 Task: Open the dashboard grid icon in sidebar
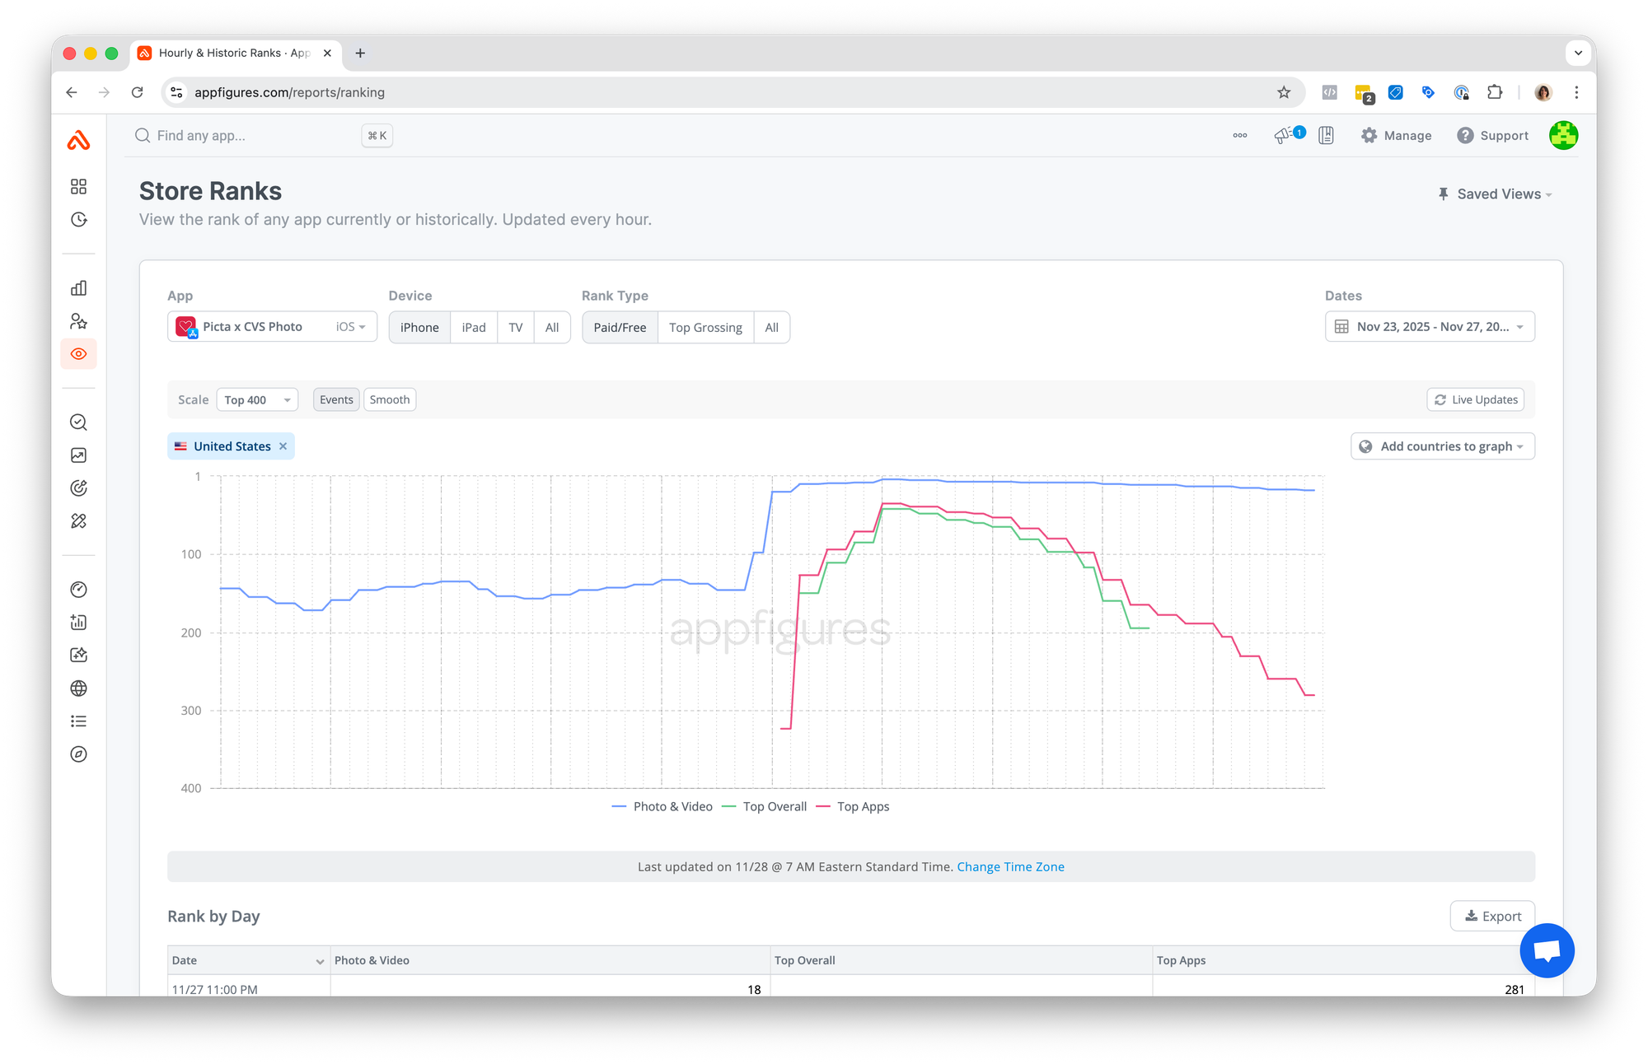78,187
